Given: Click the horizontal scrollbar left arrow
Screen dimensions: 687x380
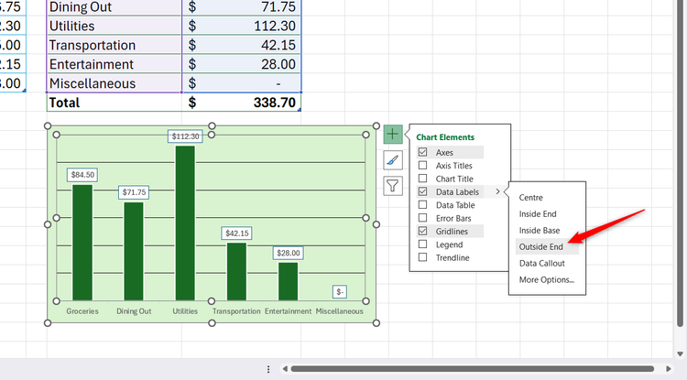Looking at the screenshot, I should tap(285, 369).
